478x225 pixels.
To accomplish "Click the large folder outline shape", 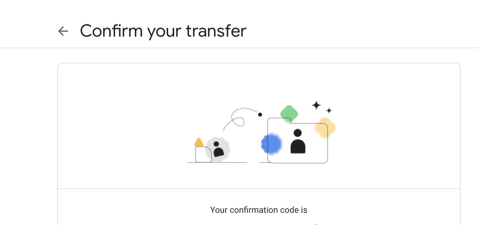I will [298, 141].
